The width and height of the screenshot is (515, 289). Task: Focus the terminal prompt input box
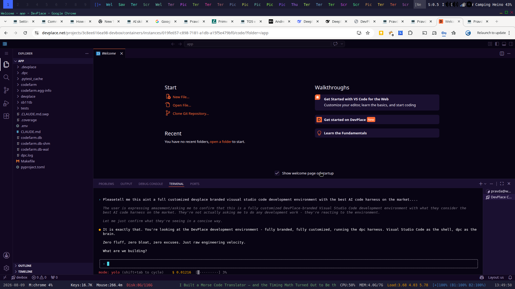click(289, 264)
